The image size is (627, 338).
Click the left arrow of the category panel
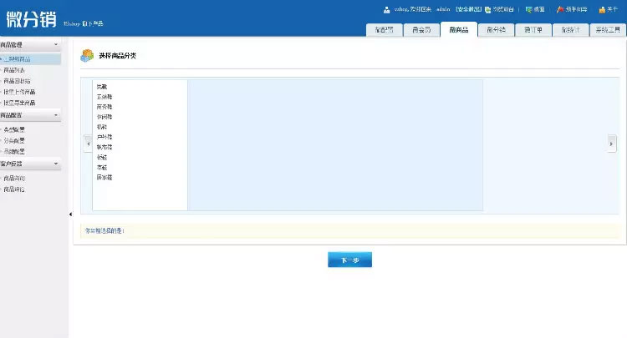click(x=89, y=144)
